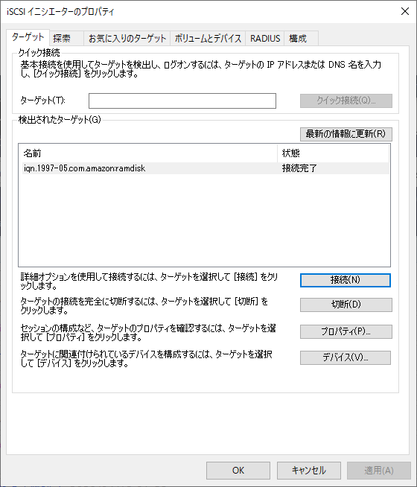Viewport: 417px width, 487px height.
Task: Select the iqn.1997-05.com.amazon:ramdisk target row
Action: tap(206, 168)
